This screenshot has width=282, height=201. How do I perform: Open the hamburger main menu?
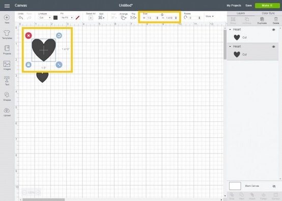tap(7, 6)
